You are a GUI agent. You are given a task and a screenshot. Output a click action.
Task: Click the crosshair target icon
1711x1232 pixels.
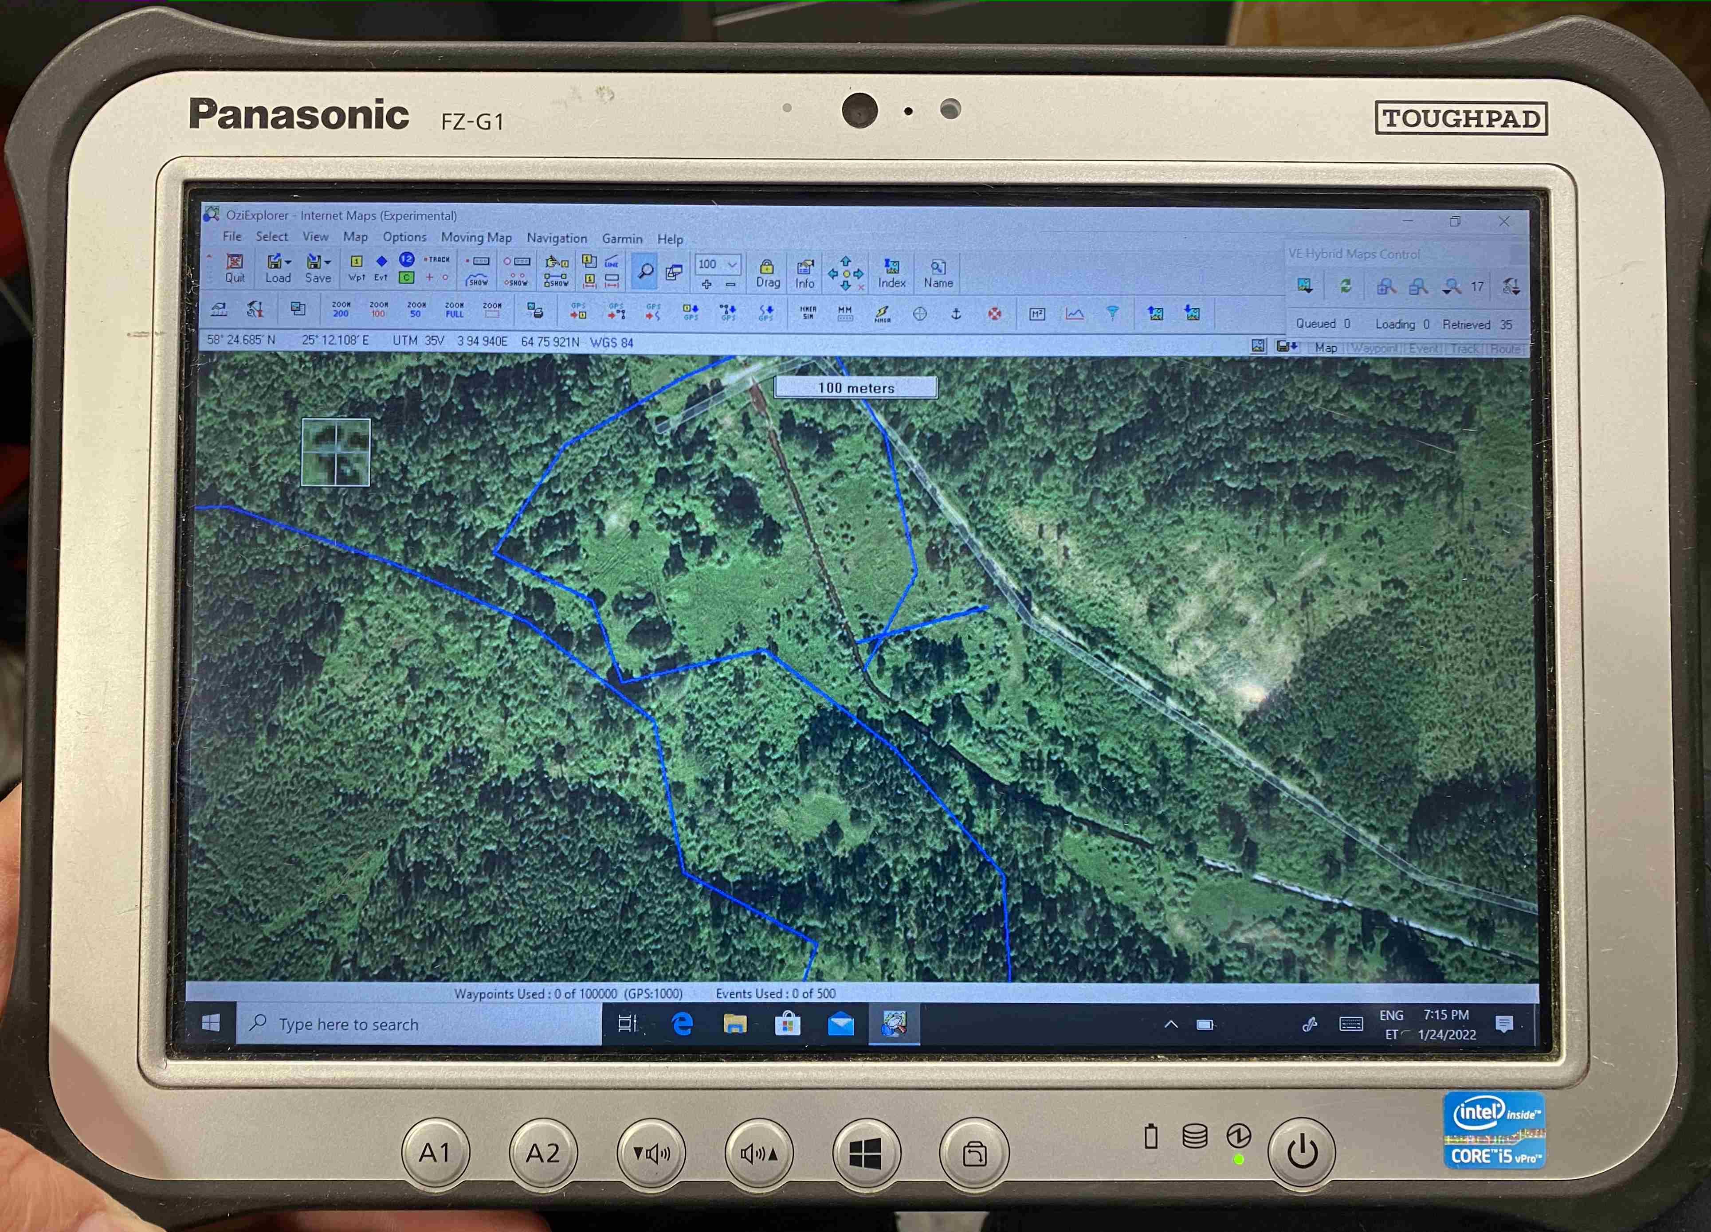coord(920,314)
